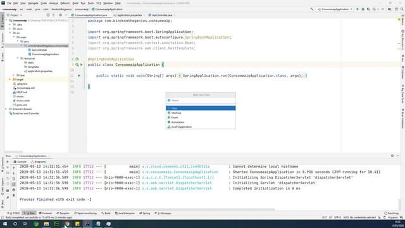This screenshot has height=228, width=405.
Task: Open Chrome from the Windows taskbar
Action: point(67,224)
